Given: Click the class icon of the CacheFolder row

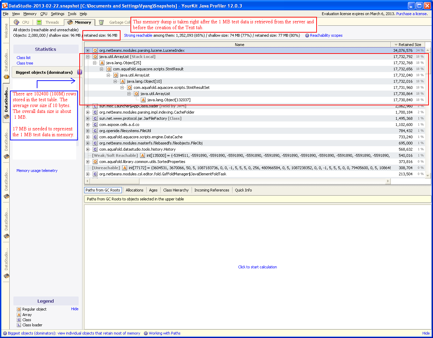Looking at the screenshot, I should point(95,112).
